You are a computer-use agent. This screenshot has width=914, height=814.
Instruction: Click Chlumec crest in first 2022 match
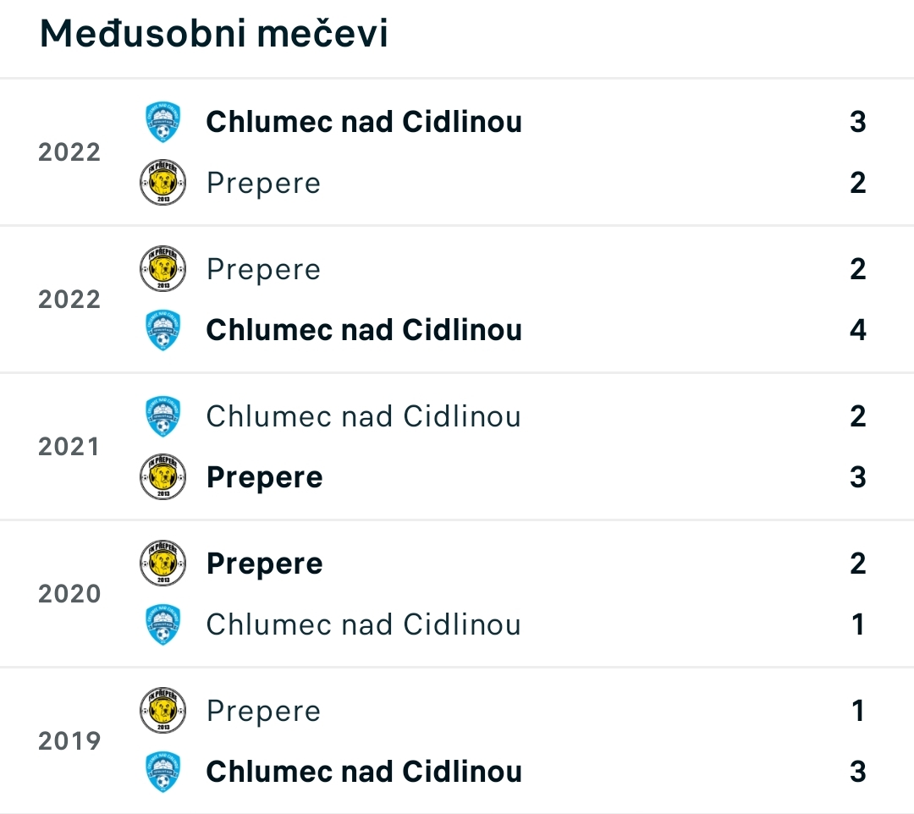[162, 122]
